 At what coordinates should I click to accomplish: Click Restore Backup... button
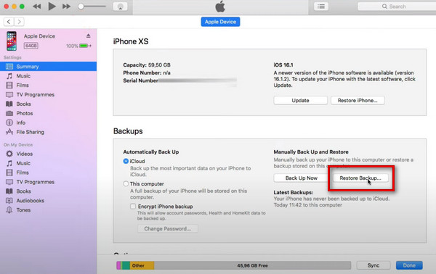[x=360, y=178]
